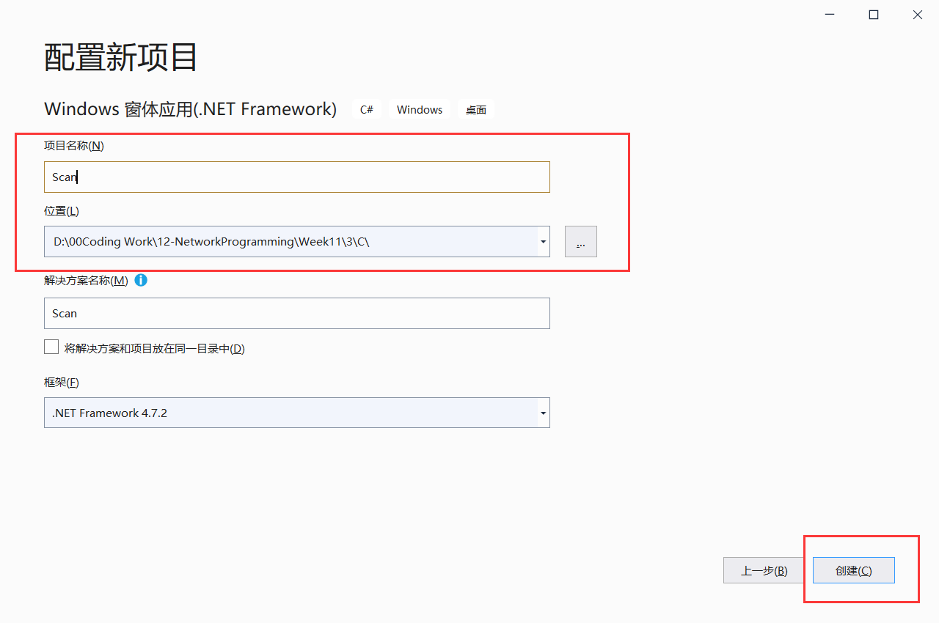Select the Windows tag label
Screen dimensions: 939x623
(420, 109)
